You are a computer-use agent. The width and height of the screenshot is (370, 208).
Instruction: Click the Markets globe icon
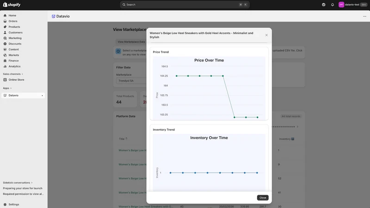[x=5, y=55]
